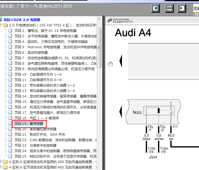
Task: Click the tree scrollbar up arrow
Action: pos(99,19)
